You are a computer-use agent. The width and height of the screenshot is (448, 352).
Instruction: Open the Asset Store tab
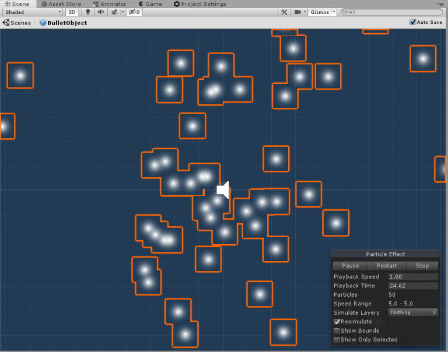(61, 4)
